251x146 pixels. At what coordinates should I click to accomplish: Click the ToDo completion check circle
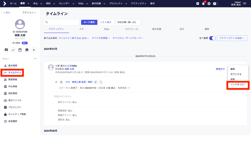pos(61,82)
